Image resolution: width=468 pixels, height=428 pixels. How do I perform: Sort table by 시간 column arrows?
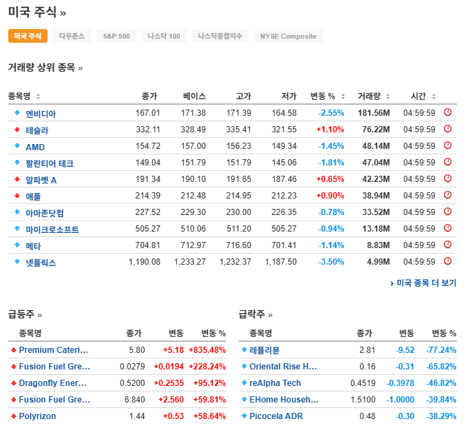pyautogui.click(x=434, y=96)
